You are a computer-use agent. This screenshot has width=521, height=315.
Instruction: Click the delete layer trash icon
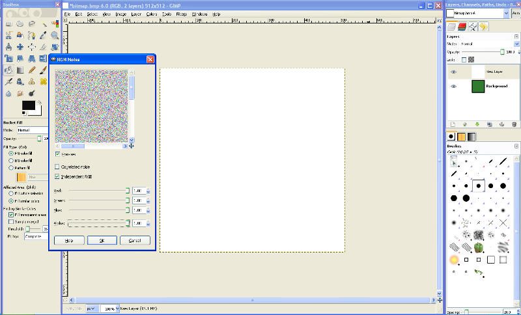(x=514, y=124)
